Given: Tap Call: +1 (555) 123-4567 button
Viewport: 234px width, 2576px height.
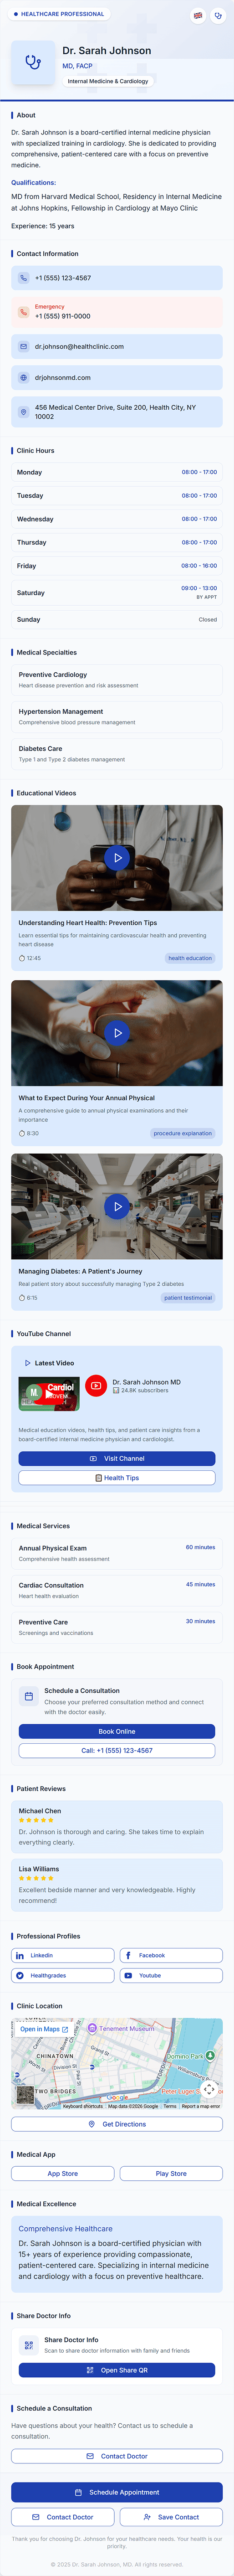Looking at the screenshot, I should pyautogui.click(x=117, y=1751).
